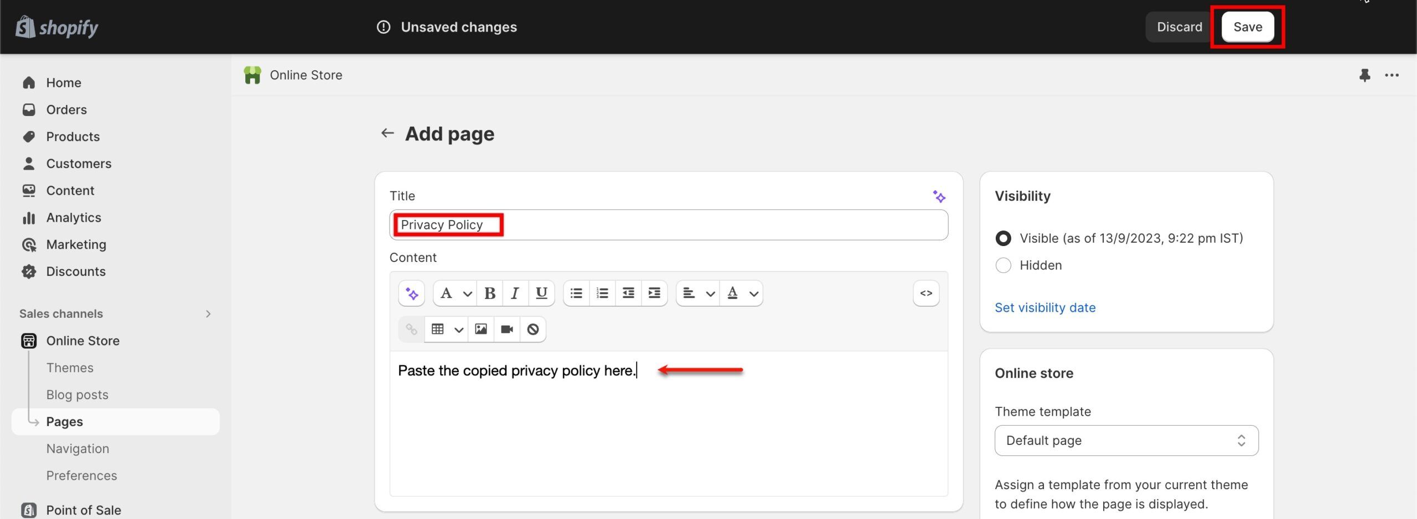Image resolution: width=1417 pixels, height=519 pixels.
Task: Select the Hidden radio button
Action: coord(1003,265)
